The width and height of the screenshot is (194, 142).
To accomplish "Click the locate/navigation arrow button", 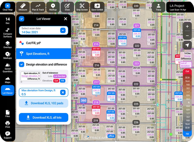I will (187, 45).
